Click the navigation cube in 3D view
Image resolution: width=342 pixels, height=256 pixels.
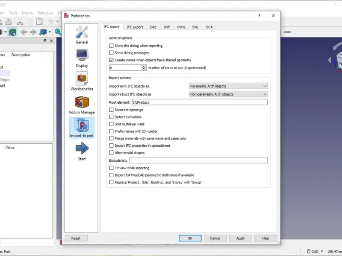pyautogui.click(x=339, y=61)
